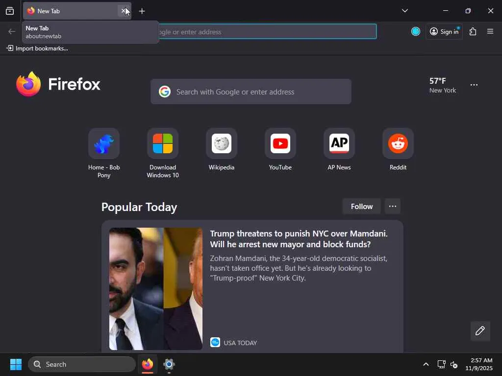Image resolution: width=502 pixels, height=376 pixels.
Task: Open the Extensions puzzle icon
Action: pyautogui.click(x=473, y=31)
